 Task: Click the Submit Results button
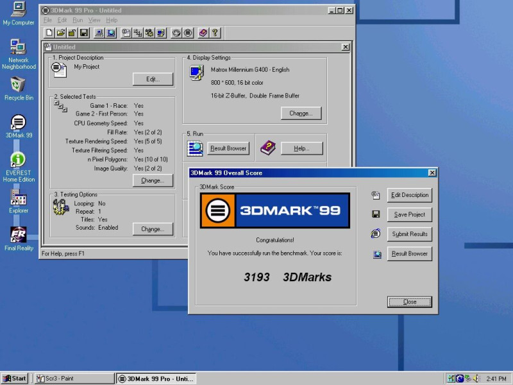point(410,234)
